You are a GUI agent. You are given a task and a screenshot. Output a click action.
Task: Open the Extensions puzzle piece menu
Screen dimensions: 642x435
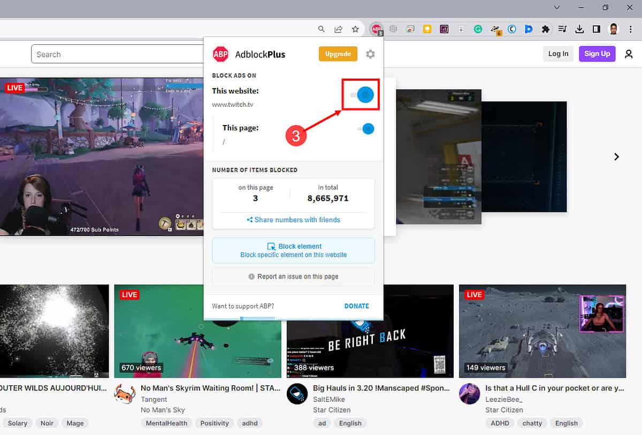click(546, 29)
